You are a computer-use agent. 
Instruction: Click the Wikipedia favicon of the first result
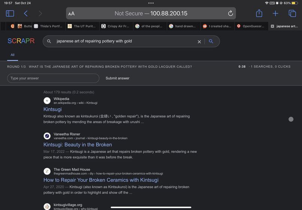tap(47, 100)
